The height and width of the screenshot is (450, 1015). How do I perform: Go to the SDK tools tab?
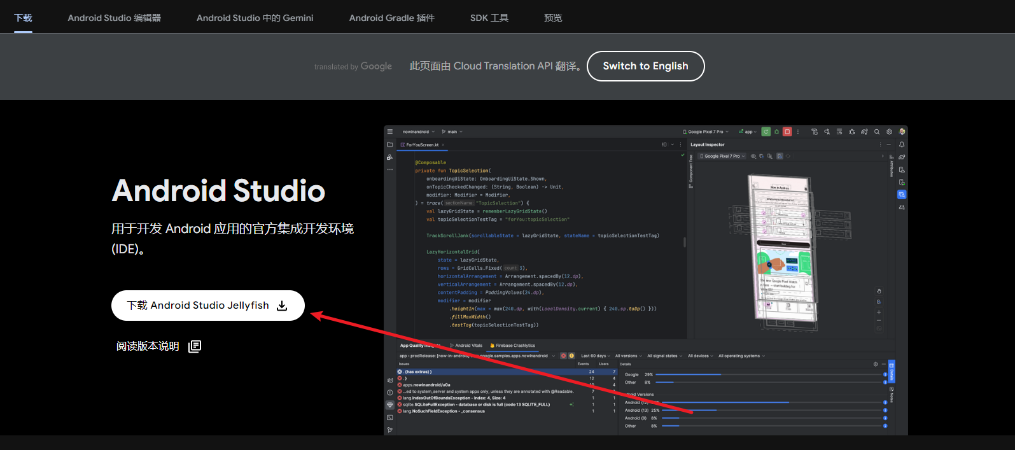pos(489,18)
